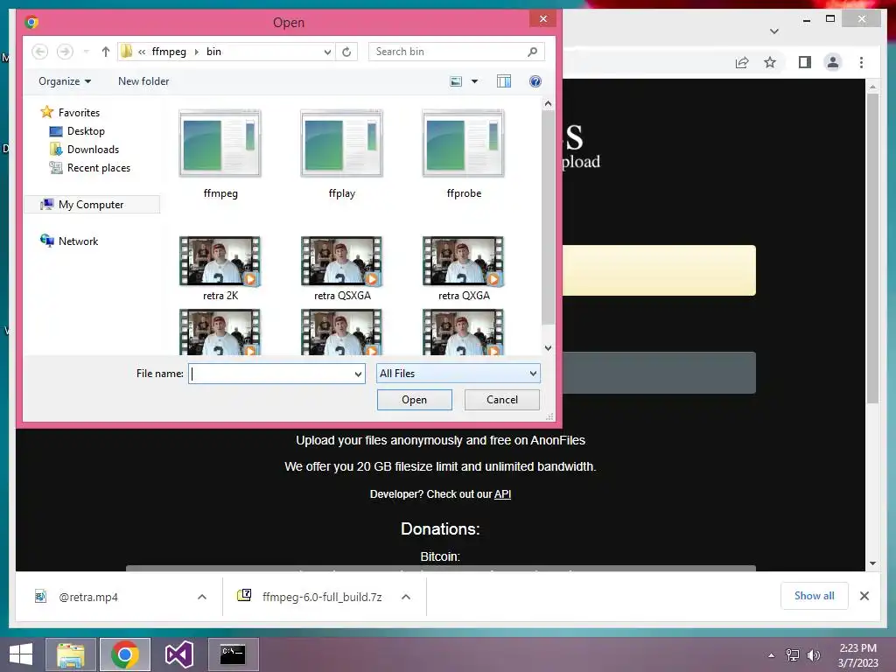Screen dimensions: 896x672
Task: Open the dialog Help button
Action: point(535,81)
